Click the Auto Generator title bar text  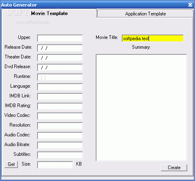(x=19, y=5)
